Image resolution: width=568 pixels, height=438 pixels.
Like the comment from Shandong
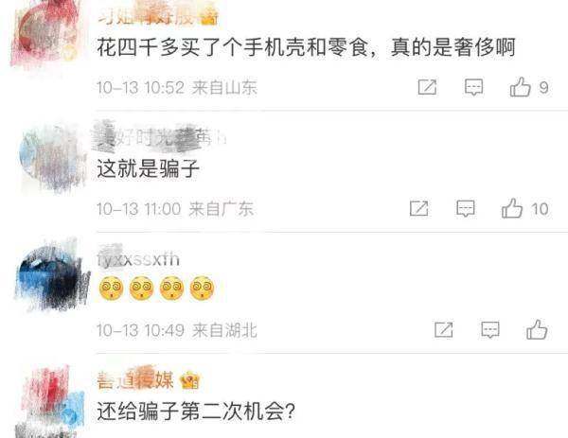(520, 87)
